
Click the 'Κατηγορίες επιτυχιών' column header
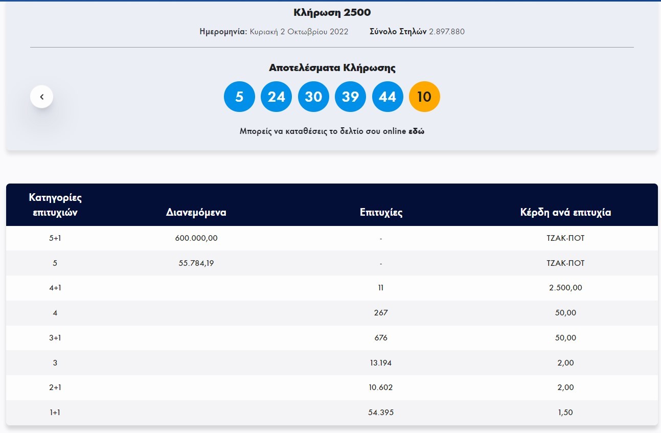[55, 205]
